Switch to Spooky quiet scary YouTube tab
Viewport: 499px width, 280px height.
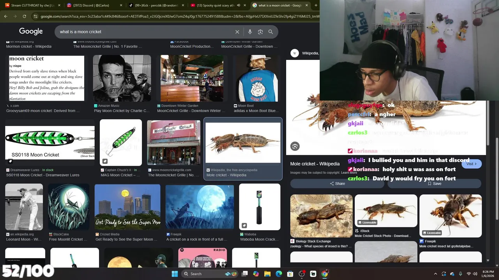218,5
